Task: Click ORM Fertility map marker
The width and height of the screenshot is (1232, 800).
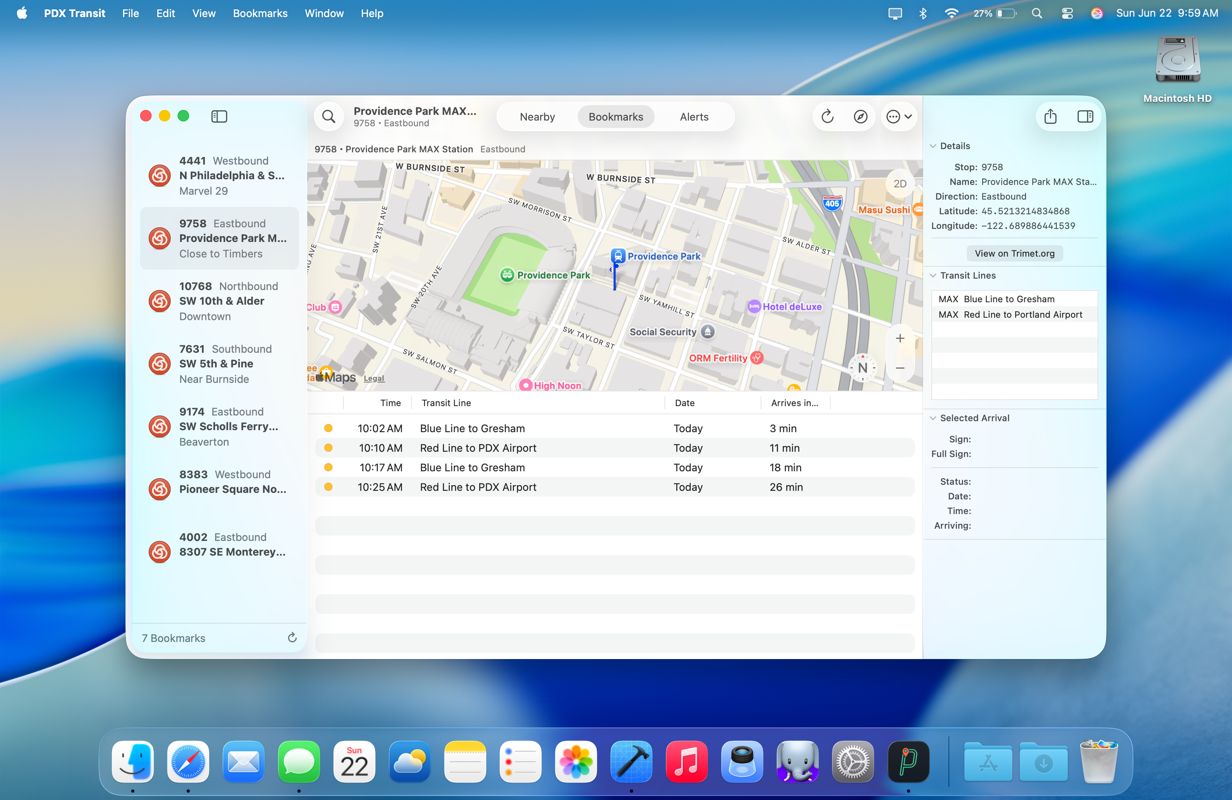Action: click(x=757, y=358)
